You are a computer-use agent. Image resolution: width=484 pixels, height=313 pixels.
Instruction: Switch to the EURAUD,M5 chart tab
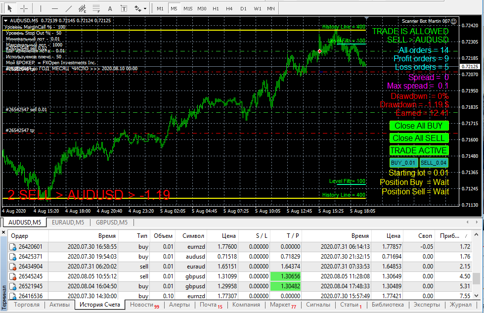coord(68,223)
